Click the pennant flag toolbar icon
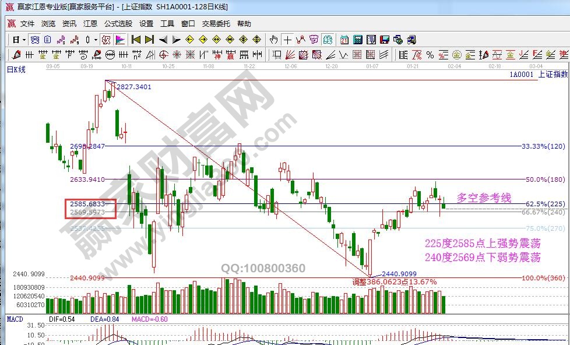570x345 pixels. click(x=120, y=40)
